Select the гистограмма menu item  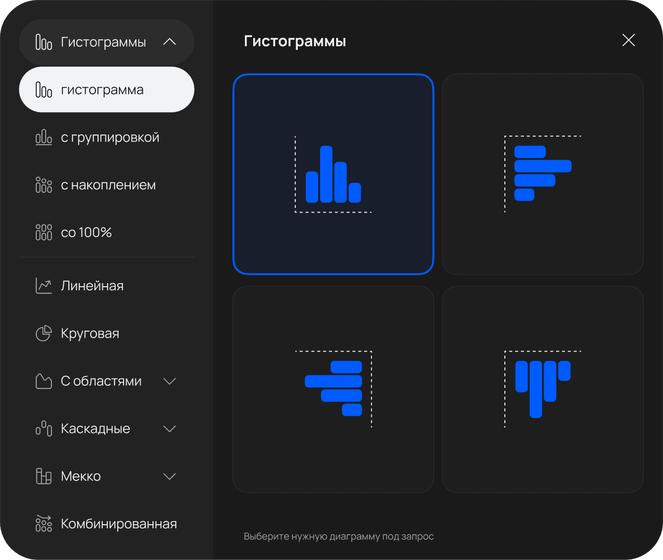[106, 90]
